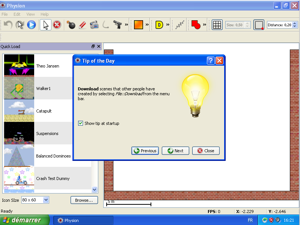Select the bomb tool

click(x=71, y=25)
